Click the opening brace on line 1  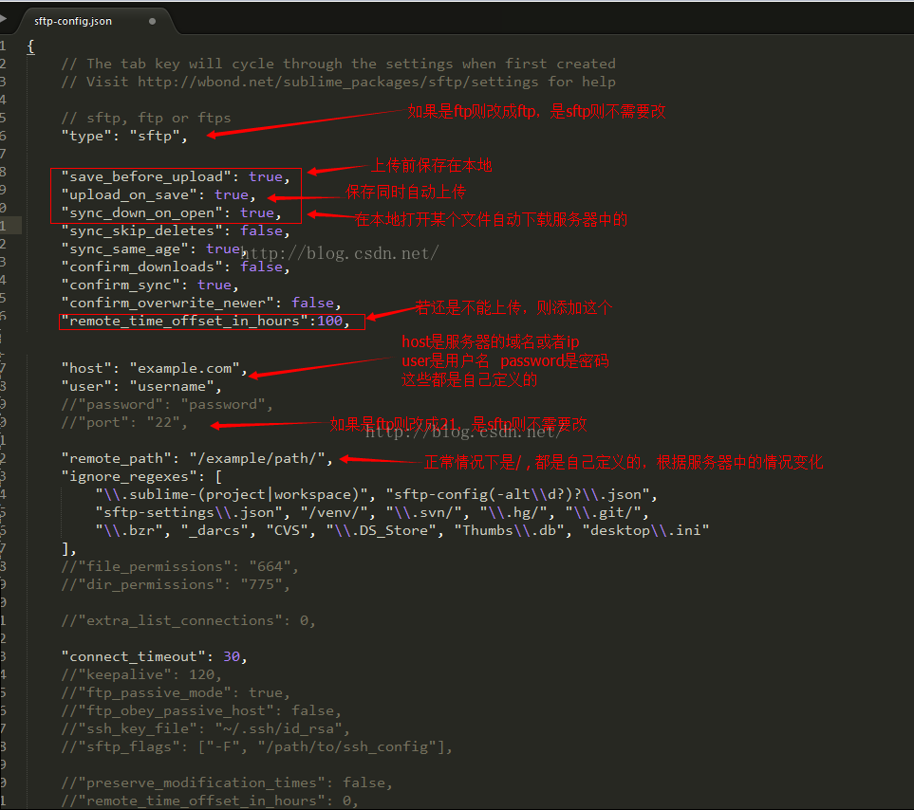click(31, 46)
